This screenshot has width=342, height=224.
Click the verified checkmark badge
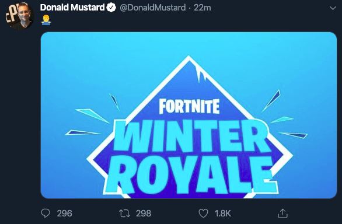point(111,8)
